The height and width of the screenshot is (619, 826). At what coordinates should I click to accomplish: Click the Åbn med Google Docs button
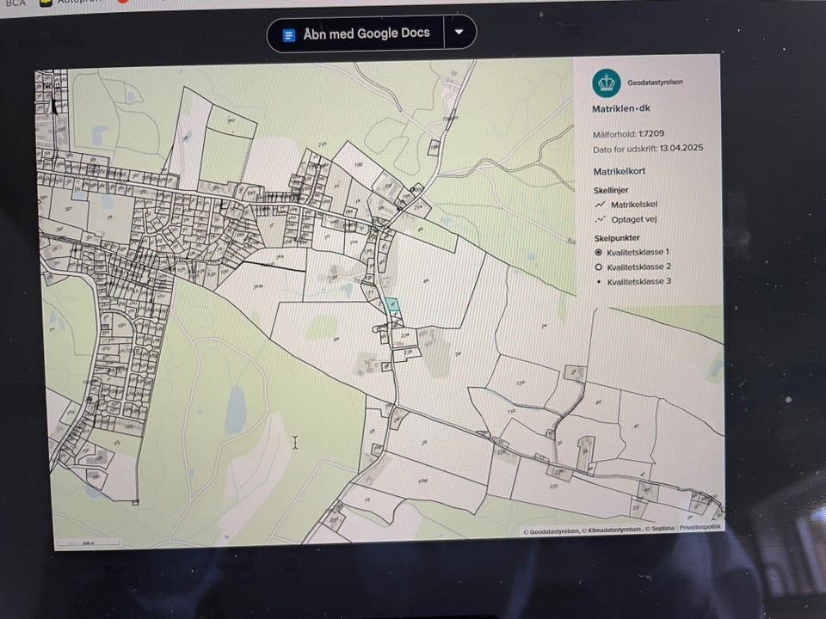356,34
